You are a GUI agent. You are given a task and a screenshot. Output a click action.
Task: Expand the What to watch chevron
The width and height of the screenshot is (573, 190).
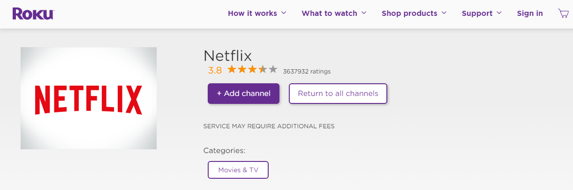[x=364, y=13]
